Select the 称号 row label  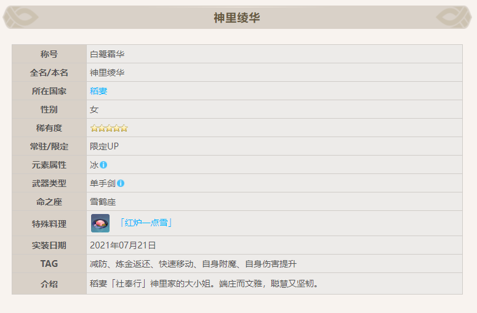point(49,54)
